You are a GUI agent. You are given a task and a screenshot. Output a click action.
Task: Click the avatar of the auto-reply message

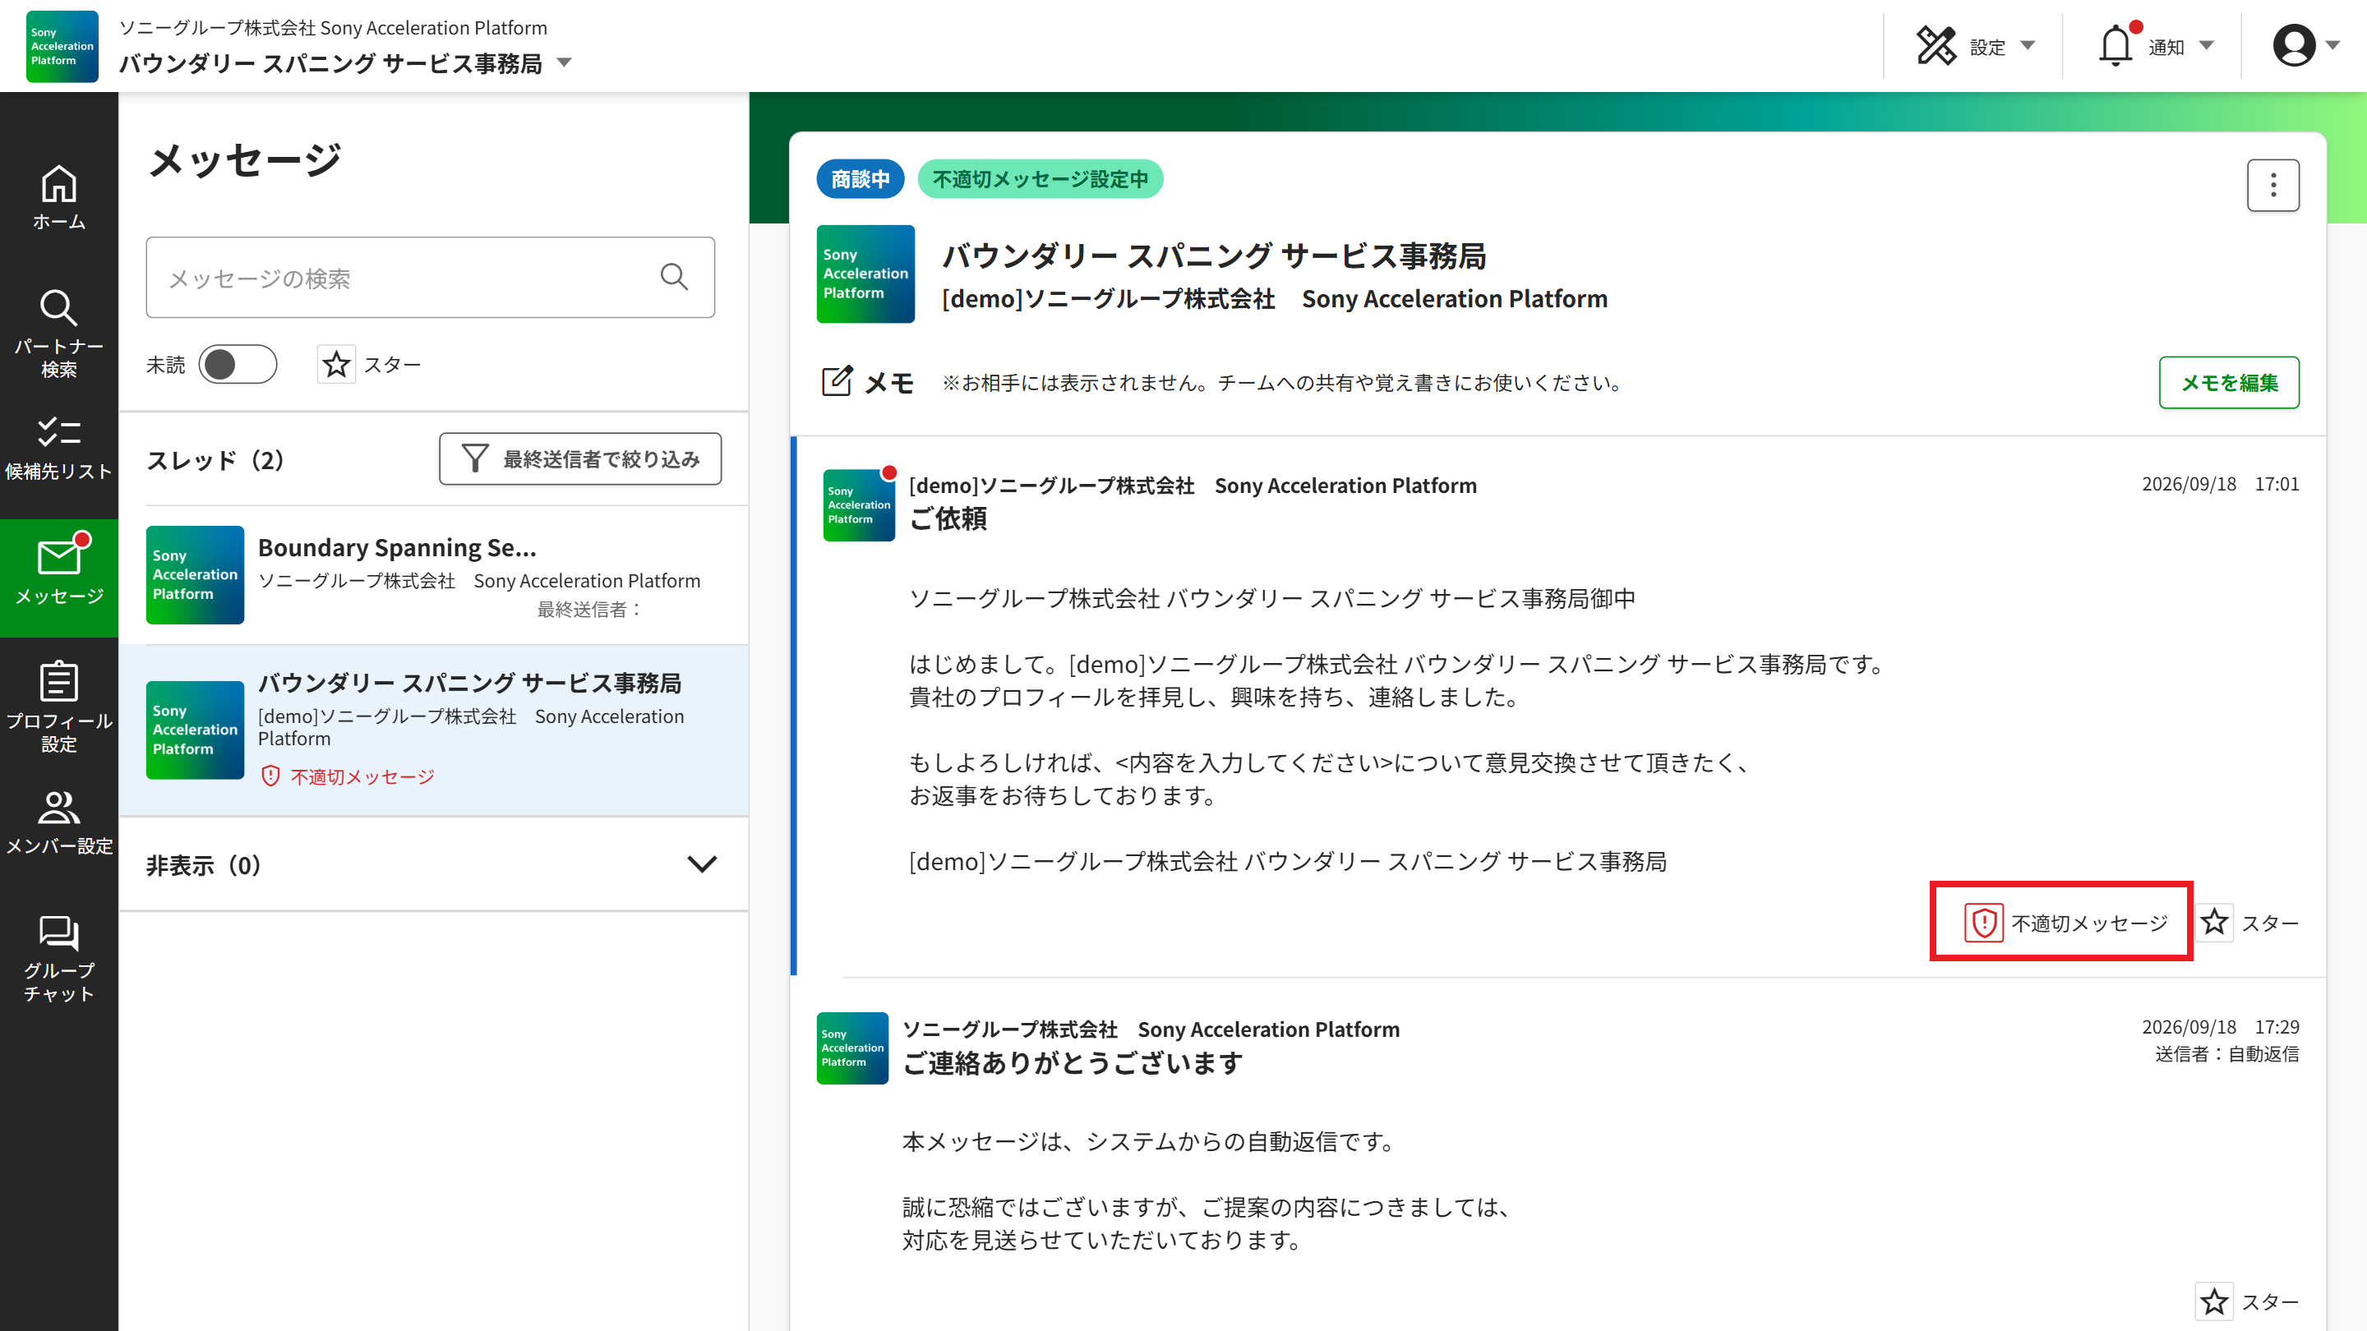tap(853, 1048)
